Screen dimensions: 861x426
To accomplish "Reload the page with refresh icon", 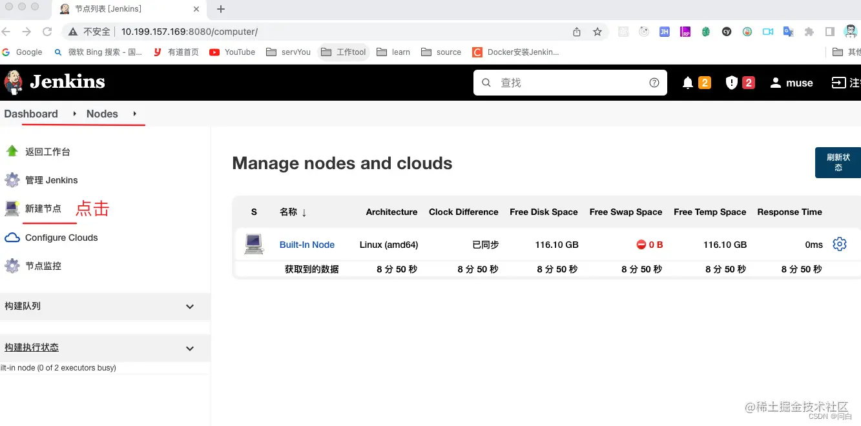I will pyautogui.click(x=47, y=31).
